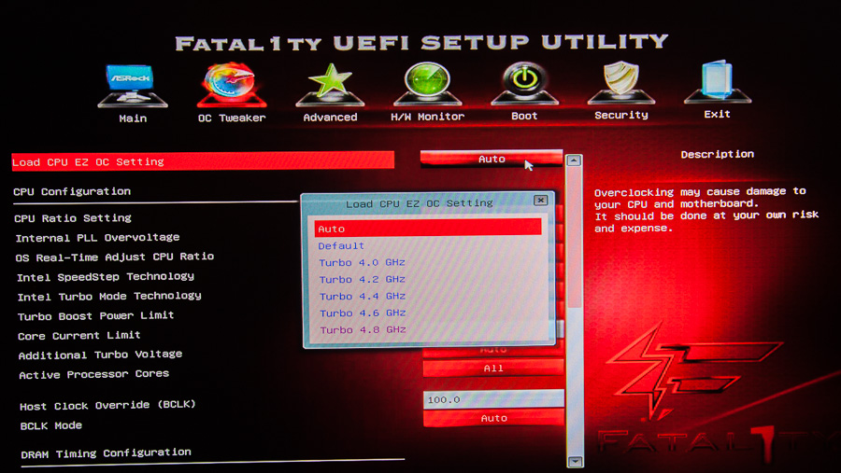Open the Active Processor Cores All dropdown
Image resolution: width=841 pixels, height=473 pixels.
(493, 369)
